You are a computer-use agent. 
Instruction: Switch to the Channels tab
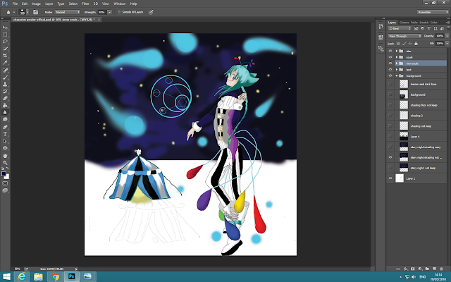click(x=404, y=23)
